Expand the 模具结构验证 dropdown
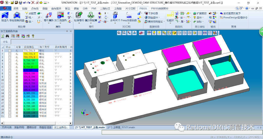 (x=164, y=22)
